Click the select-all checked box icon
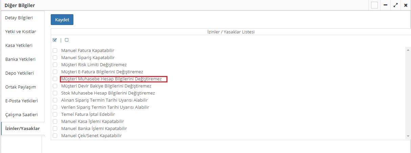This screenshot has height=153, width=411. coord(55,40)
